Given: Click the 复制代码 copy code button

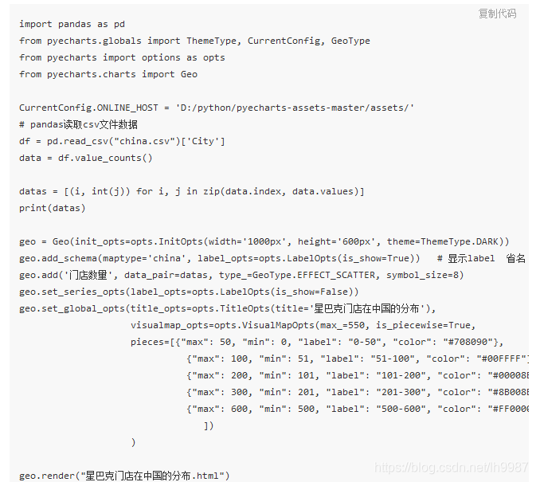Looking at the screenshot, I should pyautogui.click(x=497, y=14).
